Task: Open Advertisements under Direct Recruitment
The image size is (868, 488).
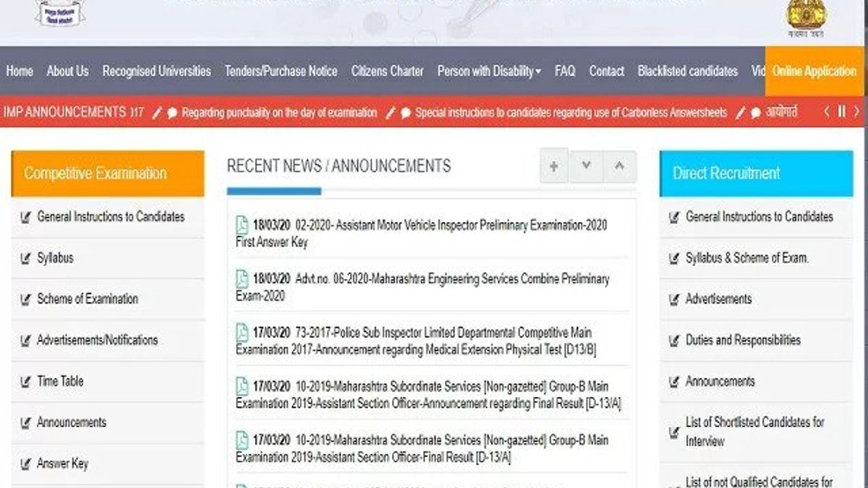Action: point(719,299)
